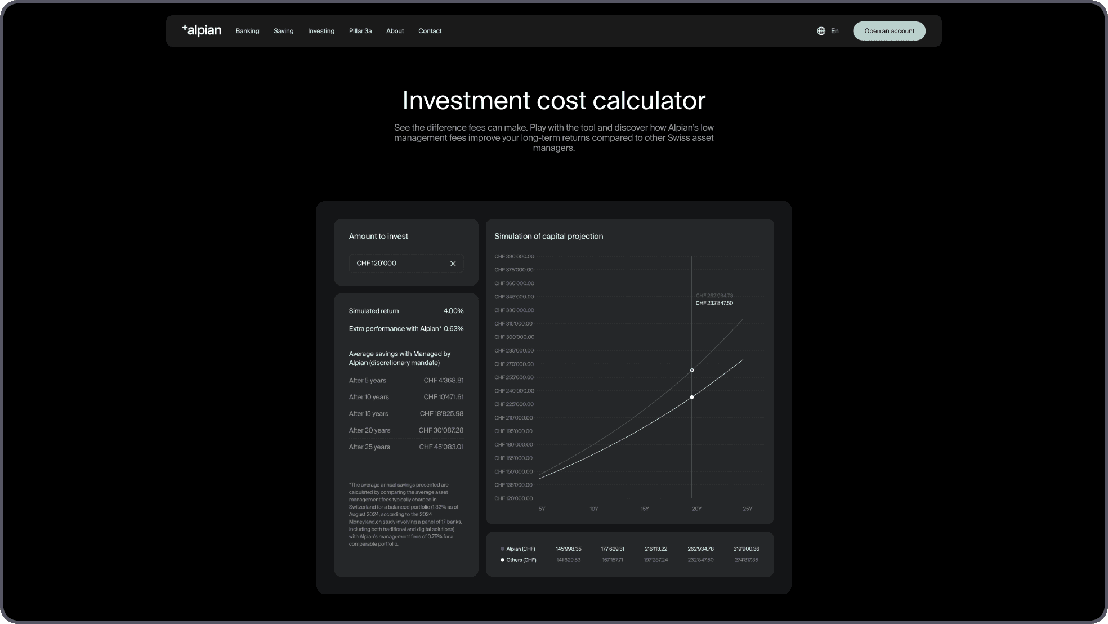Click the Alpian legend dot

502,549
